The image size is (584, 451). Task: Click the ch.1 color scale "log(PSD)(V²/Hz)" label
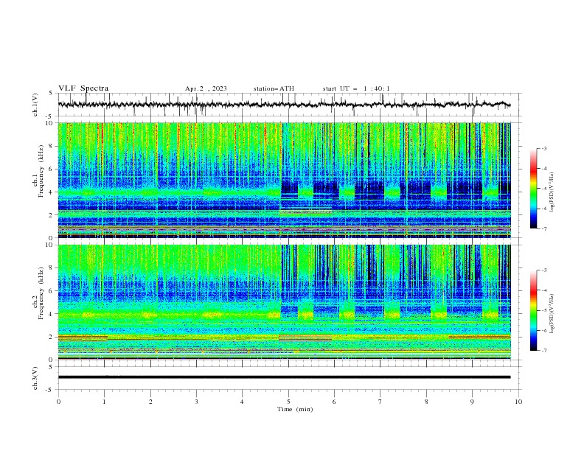(x=552, y=192)
